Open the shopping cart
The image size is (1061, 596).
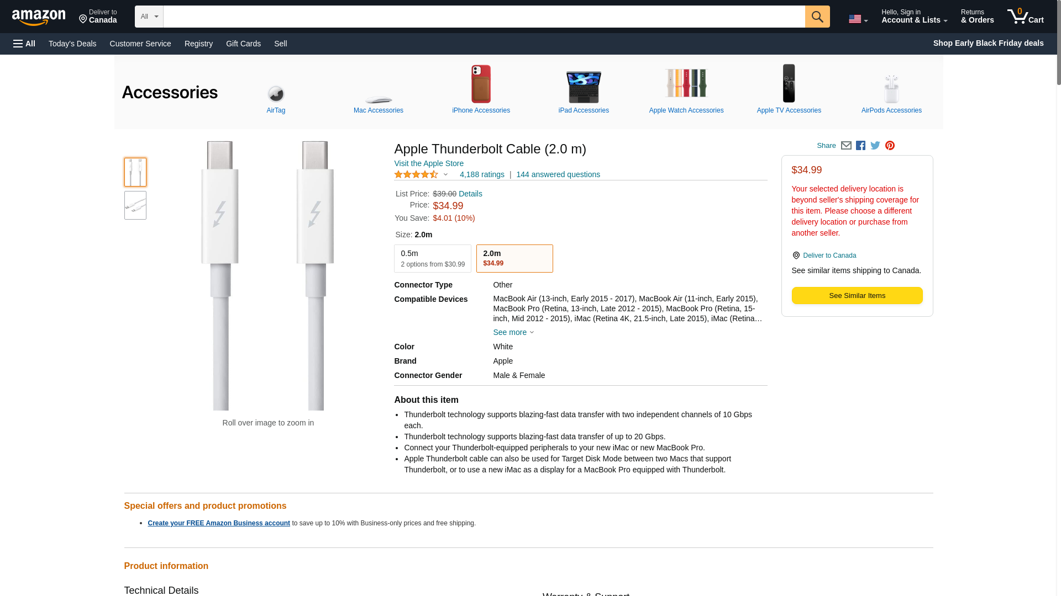pos(1025,17)
